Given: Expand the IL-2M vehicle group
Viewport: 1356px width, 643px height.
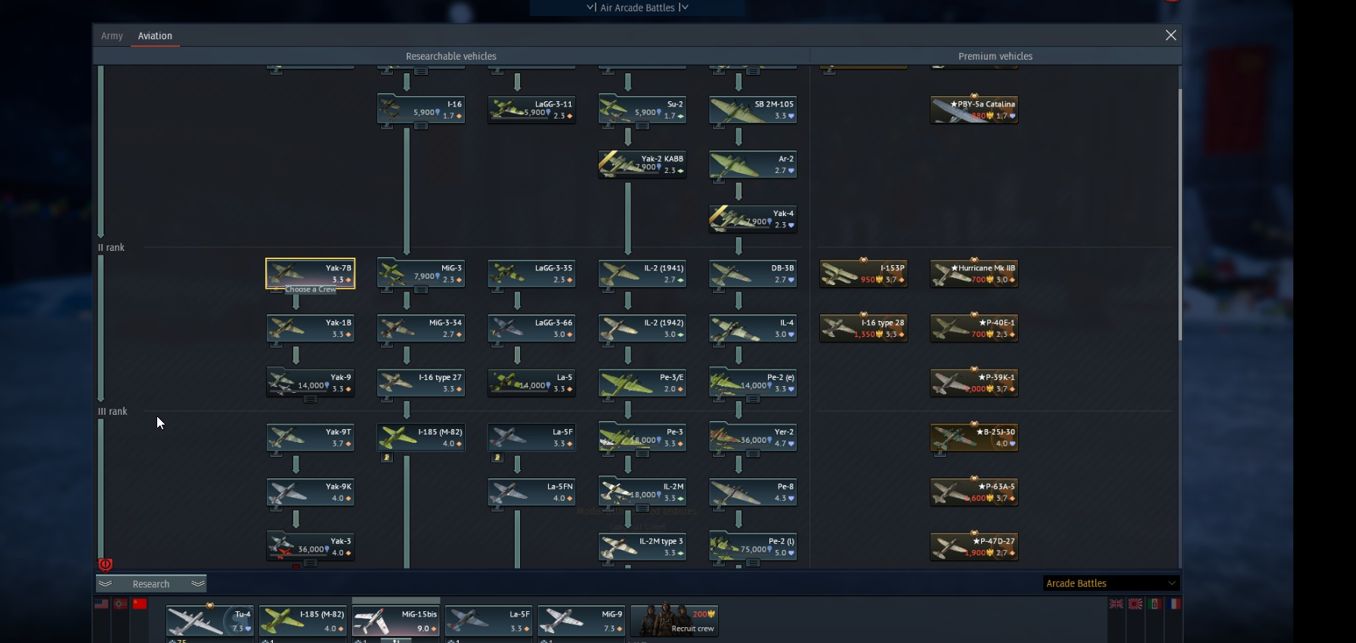Looking at the screenshot, I should click(x=642, y=509).
